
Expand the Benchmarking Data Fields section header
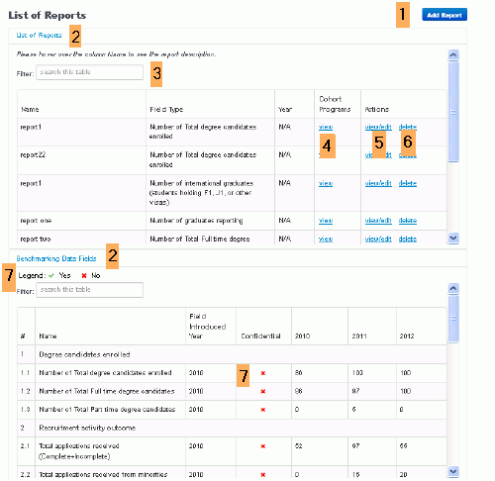[56, 258]
